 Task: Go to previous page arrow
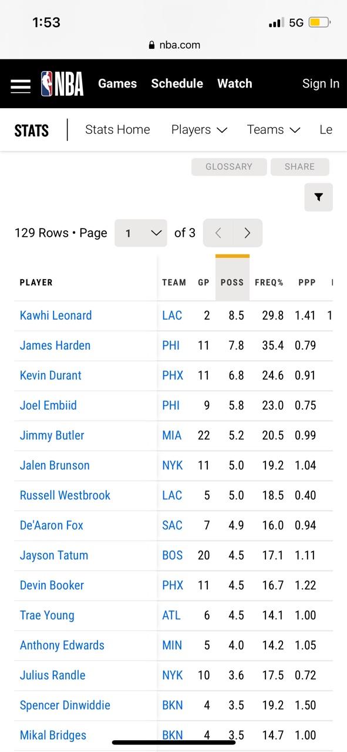[x=218, y=233]
